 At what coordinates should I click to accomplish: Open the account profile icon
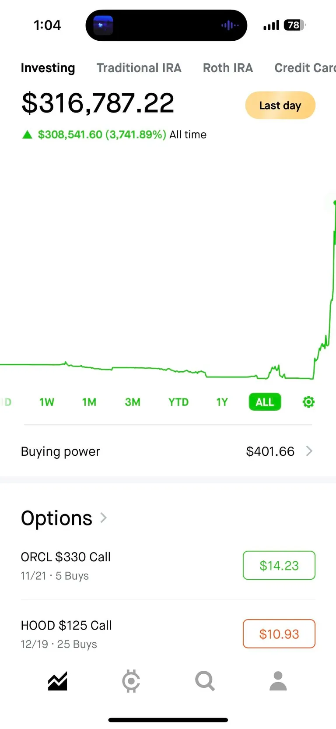[278, 681]
